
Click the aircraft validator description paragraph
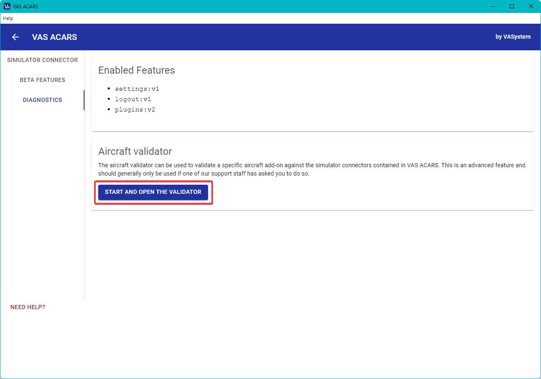[x=312, y=169]
